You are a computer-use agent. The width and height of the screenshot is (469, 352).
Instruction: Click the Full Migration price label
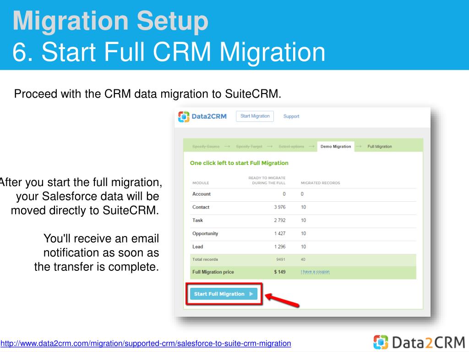(x=213, y=272)
